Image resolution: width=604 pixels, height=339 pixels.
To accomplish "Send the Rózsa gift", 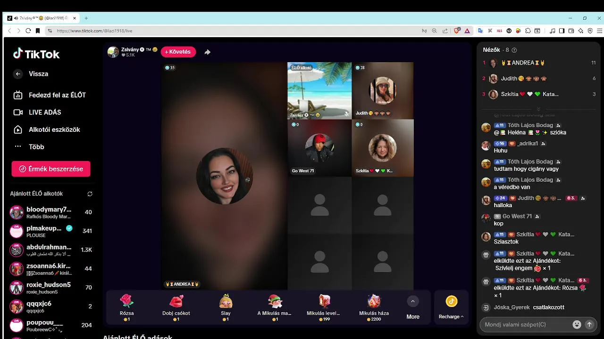I will coord(127,307).
